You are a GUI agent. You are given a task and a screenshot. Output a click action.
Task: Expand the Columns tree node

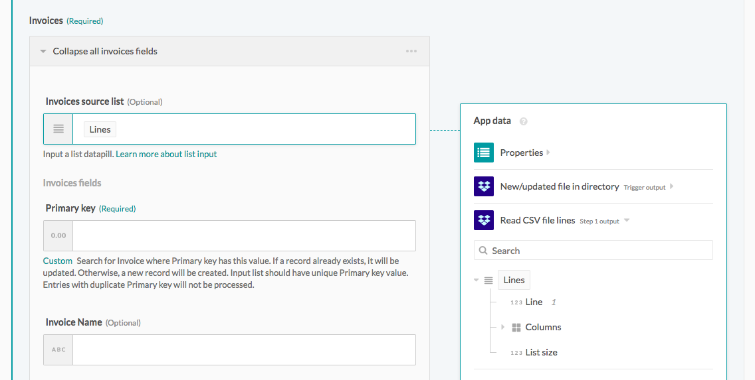point(502,327)
